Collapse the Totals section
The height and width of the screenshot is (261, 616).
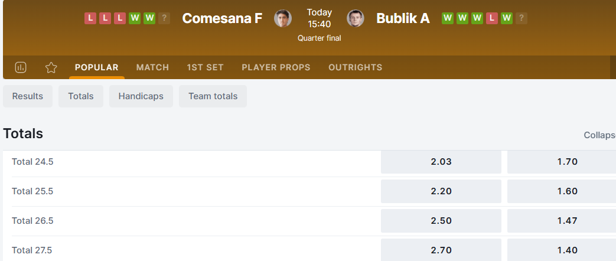(599, 135)
